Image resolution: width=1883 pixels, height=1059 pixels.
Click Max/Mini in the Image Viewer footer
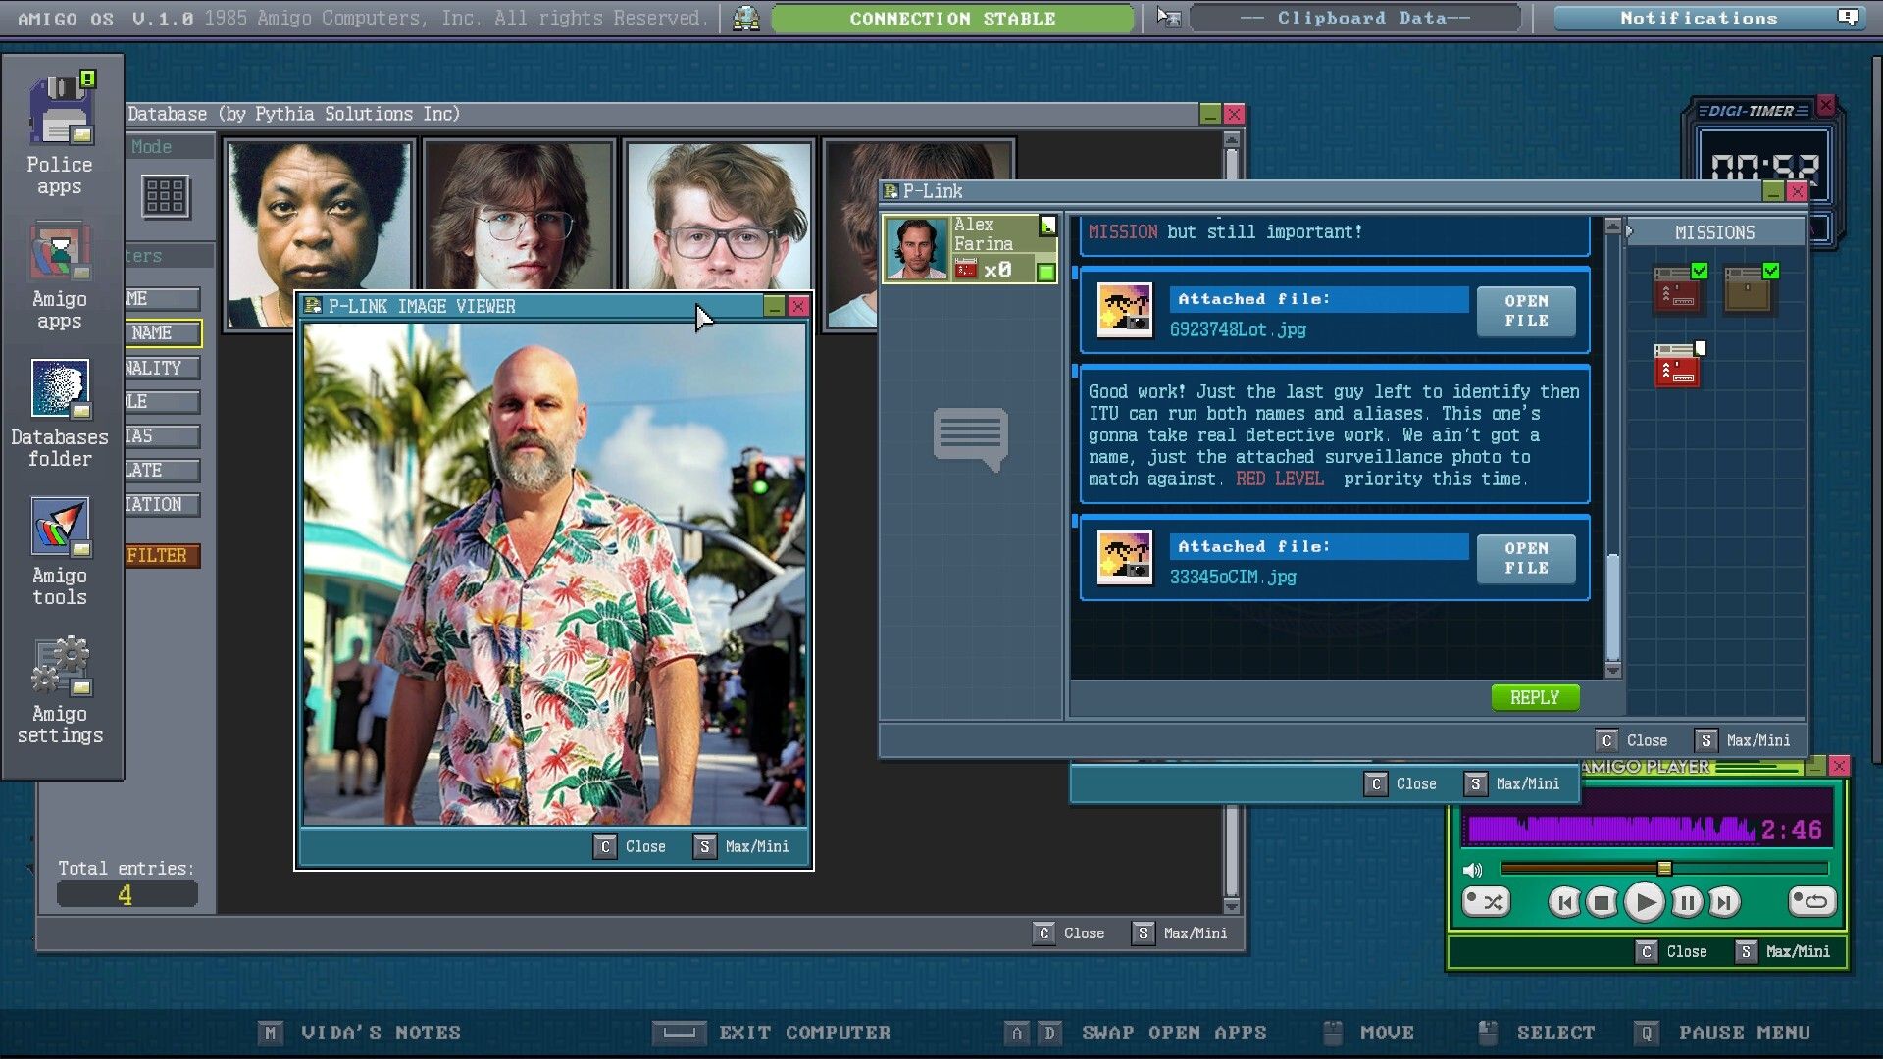741,847
